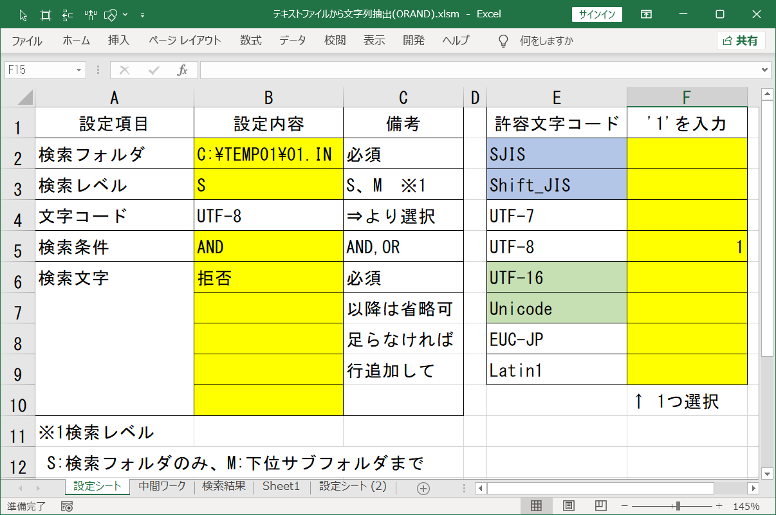Open the Customize Quick Access Toolbar dropdown
The width and height of the screenshot is (776, 515).
[x=142, y=15]
